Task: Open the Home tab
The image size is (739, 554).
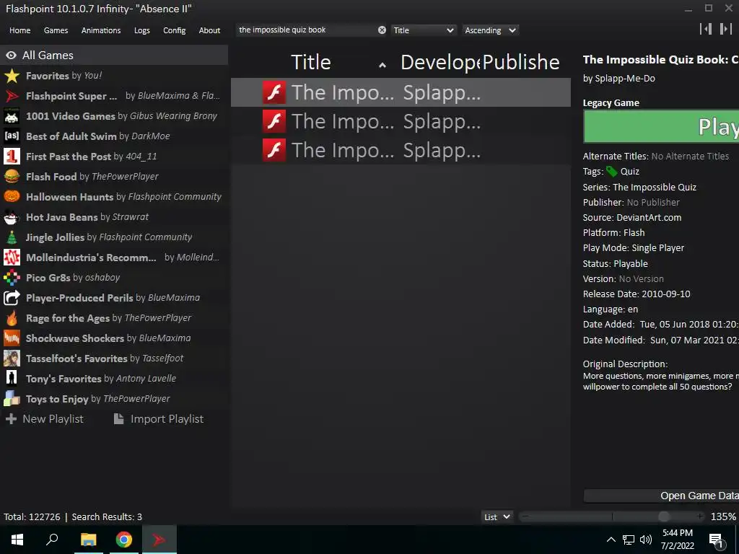Action: (19, 30)
